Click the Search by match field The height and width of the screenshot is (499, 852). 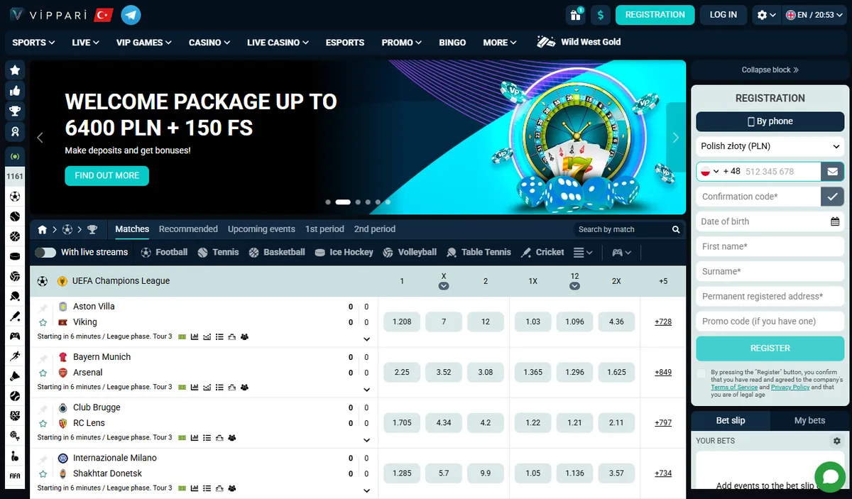[x=621, y=229]
